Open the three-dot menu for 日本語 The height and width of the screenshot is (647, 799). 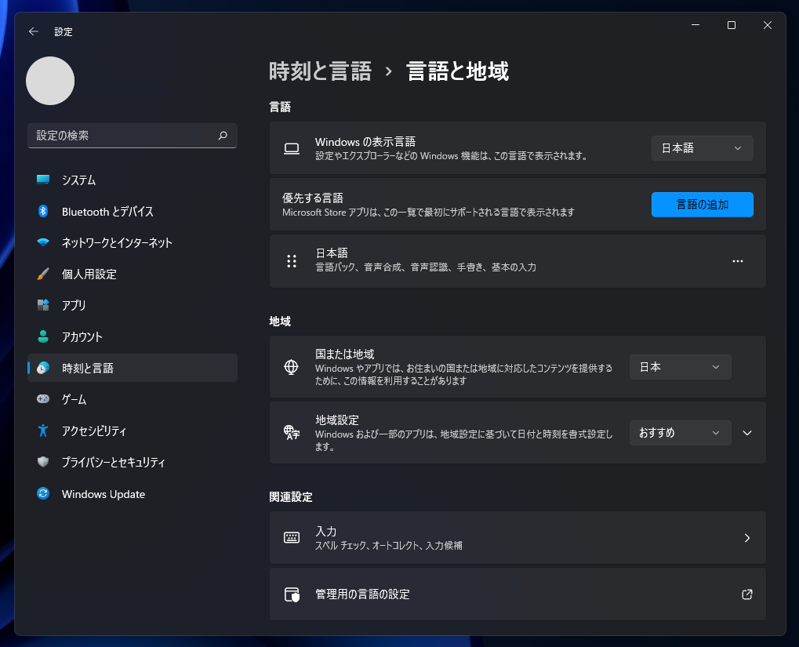click(x=737, y=261)
